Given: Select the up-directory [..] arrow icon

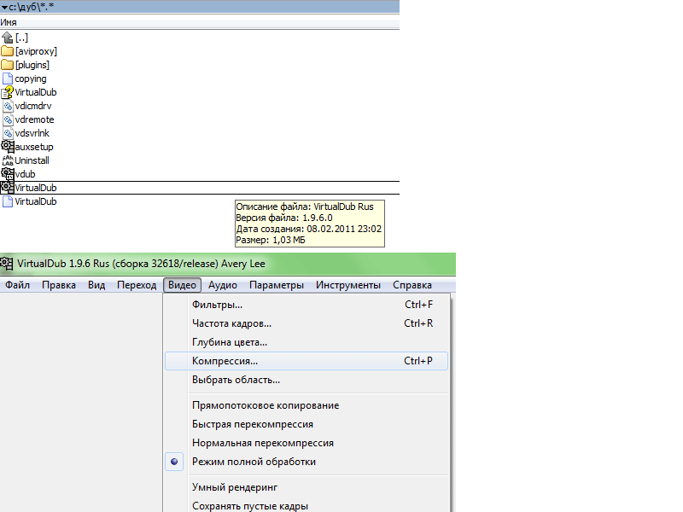Looking at the screenshot, I should [x=8, y=38].
